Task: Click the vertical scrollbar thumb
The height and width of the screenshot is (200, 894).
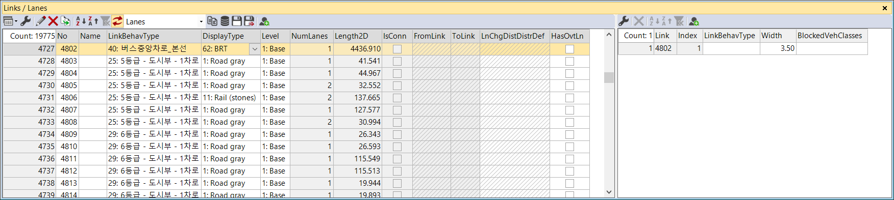Action: [x=609, y=77]
